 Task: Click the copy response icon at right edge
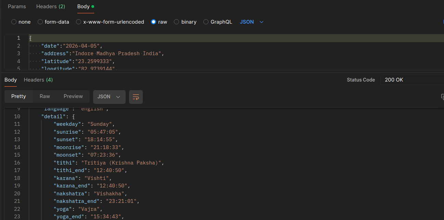tap(442, 97)
